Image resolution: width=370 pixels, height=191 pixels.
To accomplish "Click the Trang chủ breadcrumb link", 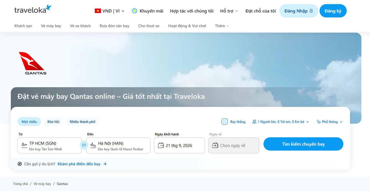I will tap(21, 184).
